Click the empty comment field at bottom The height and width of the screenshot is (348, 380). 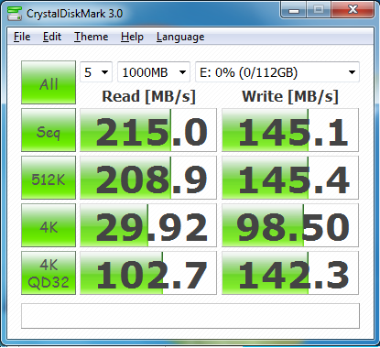pos(190,316)
